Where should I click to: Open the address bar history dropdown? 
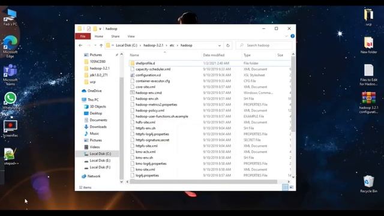(x=220, y=46)
